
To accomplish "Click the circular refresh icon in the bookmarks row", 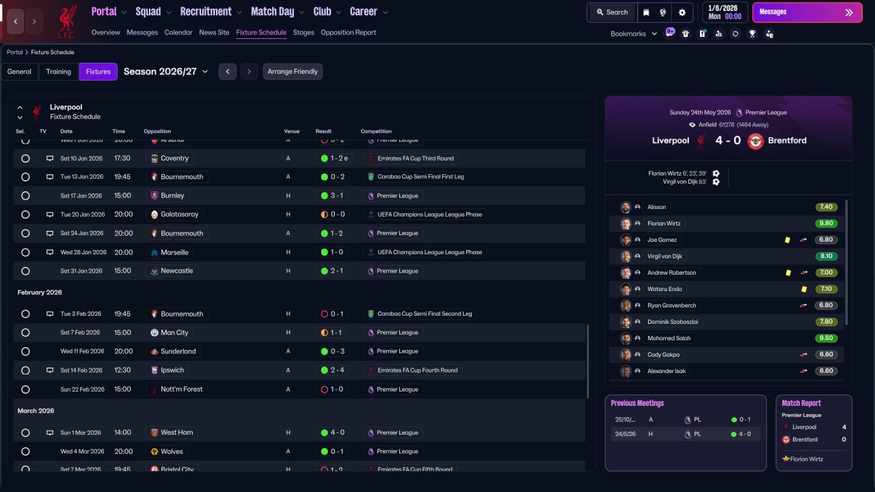I will pyautogui.click(x=735, y=33).
